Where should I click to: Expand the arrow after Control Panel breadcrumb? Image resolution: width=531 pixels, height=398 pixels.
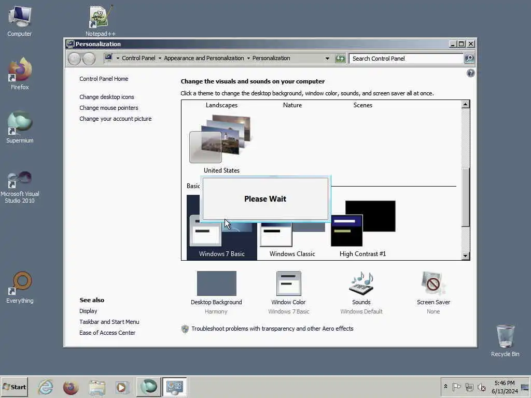pyautogui.click(x=160, y=58)
